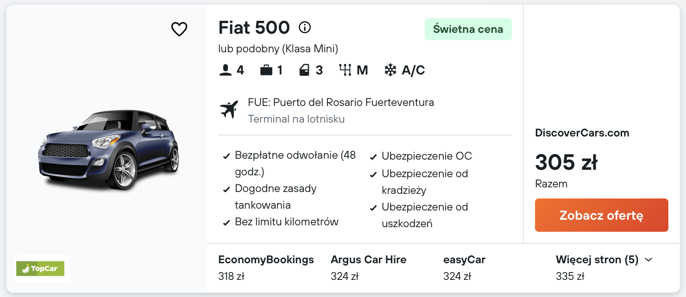This screenshot has height=297, width=686.
Task: Click the chevron next to Więcej stron
Action: coord(648,260)
